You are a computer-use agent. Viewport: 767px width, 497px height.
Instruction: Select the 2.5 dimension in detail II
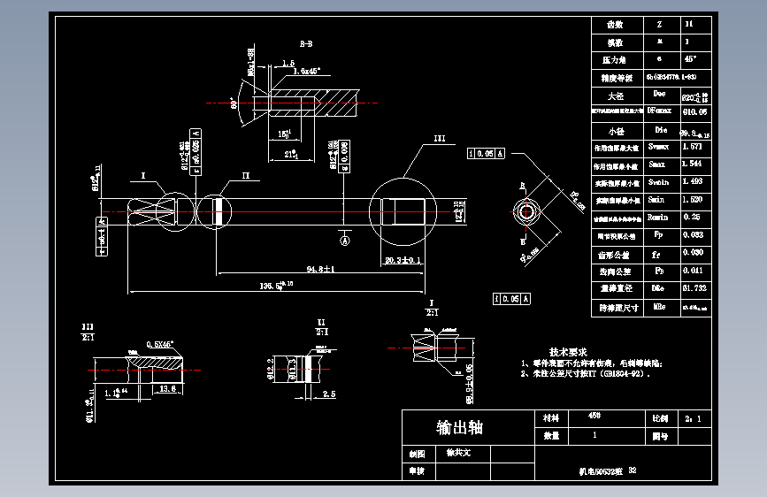point(329,394)
